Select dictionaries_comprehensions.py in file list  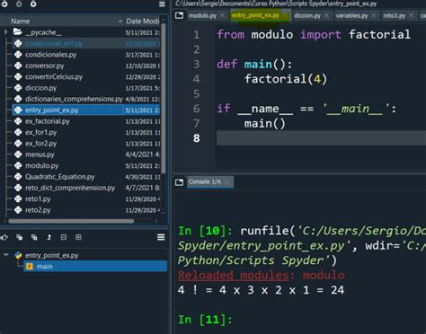tap(86, 99)
